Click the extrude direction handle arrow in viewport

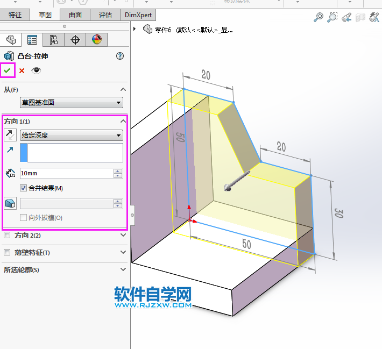tap(236, 181)
